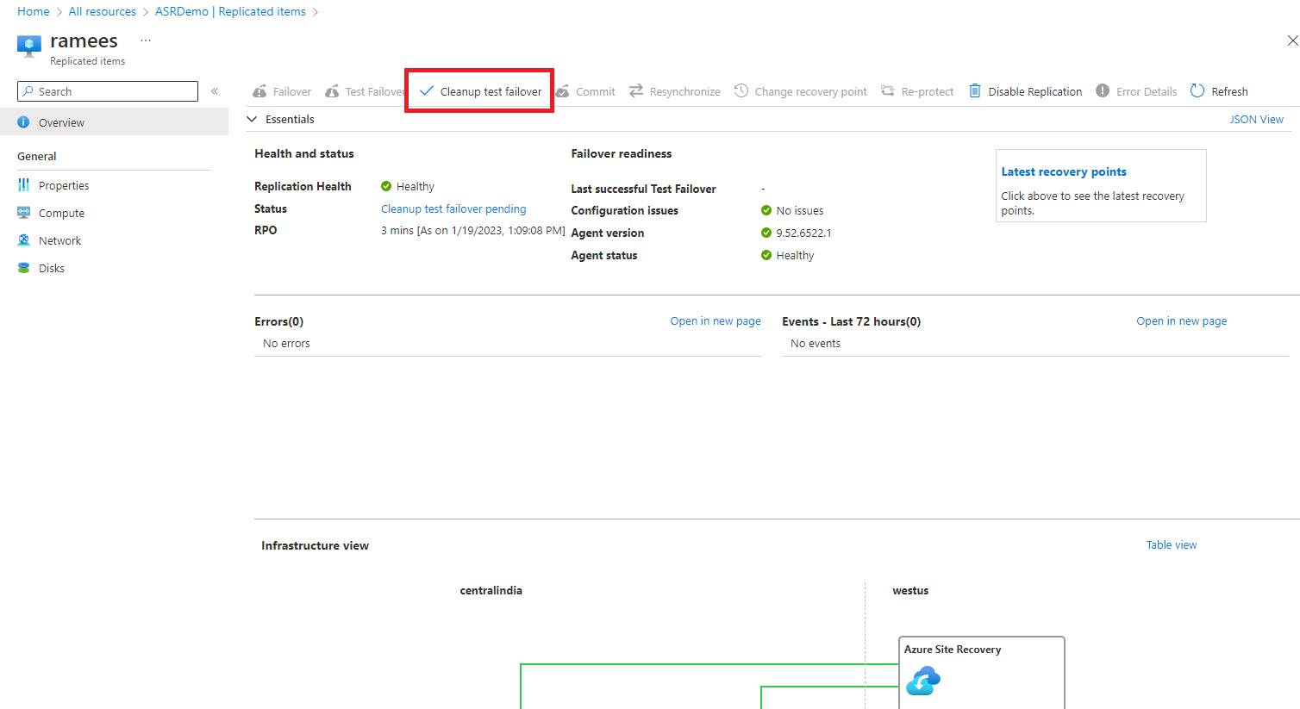Viewport: 1300px width, 709px height.
Task: Open Latest recovery points link
Action: (x=1064, y=171)
